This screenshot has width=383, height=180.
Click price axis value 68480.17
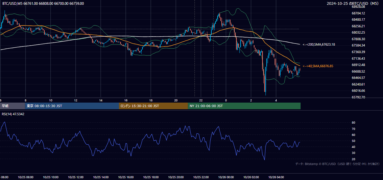coord(358,19)
